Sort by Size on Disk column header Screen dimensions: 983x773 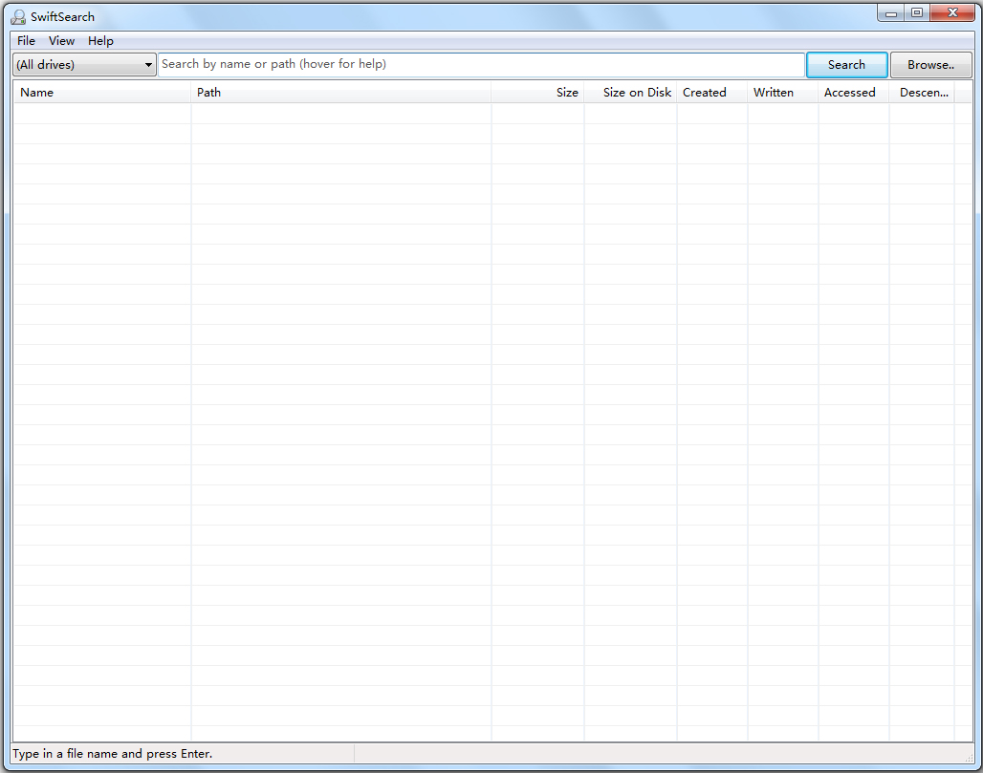click(631, 92)
